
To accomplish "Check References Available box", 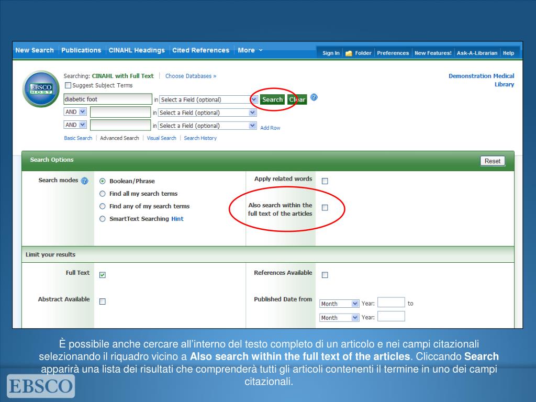I will click(325, 275).
